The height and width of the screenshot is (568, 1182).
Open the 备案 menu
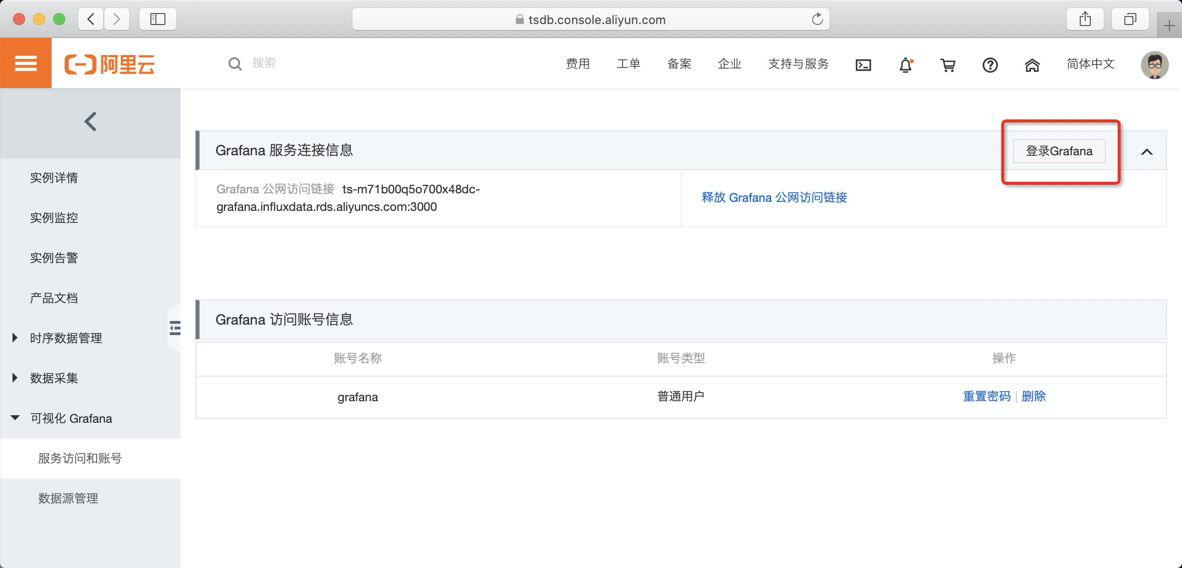(x=679, y=64)
